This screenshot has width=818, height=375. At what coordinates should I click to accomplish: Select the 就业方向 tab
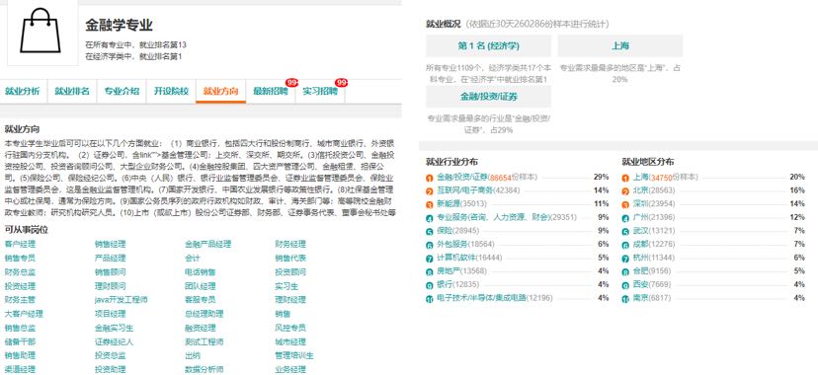tap(220, 91)
